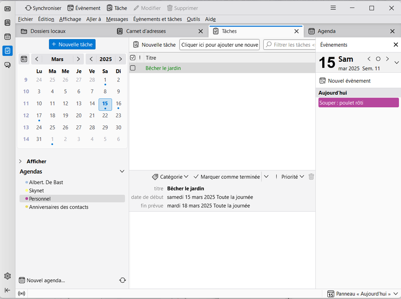Open the Évènements et tâches menu

pyautogui.click(x=157, y=19)
